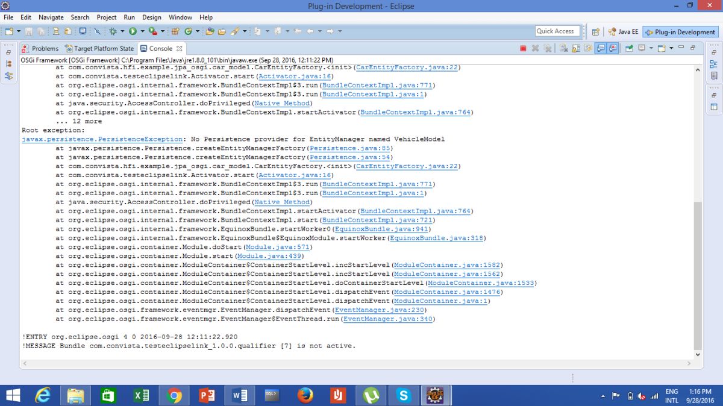This screenshot has height=406, width=723.
Task: Switch to the Target Platform State tab
Action: coord(99,48)
